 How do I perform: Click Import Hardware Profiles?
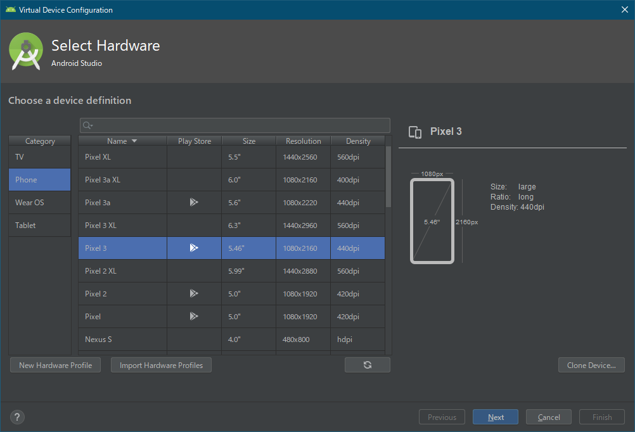(161, 364)
